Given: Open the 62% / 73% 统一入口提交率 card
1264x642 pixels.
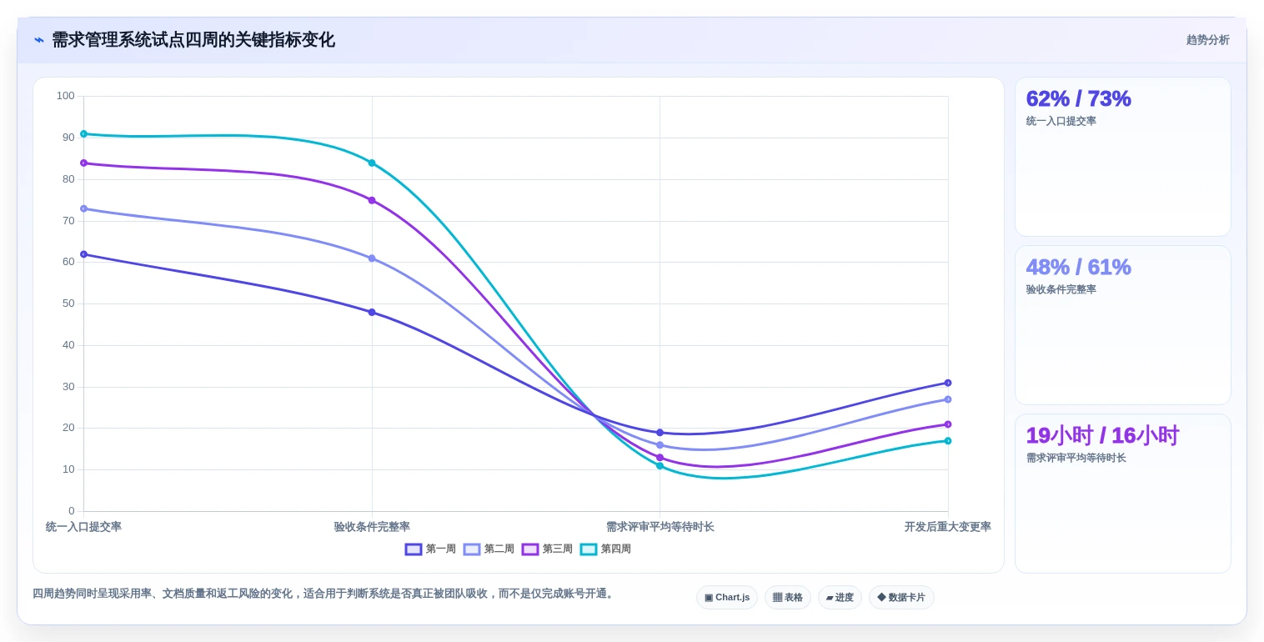Looking at the screenshot, I should [1122, 157].
